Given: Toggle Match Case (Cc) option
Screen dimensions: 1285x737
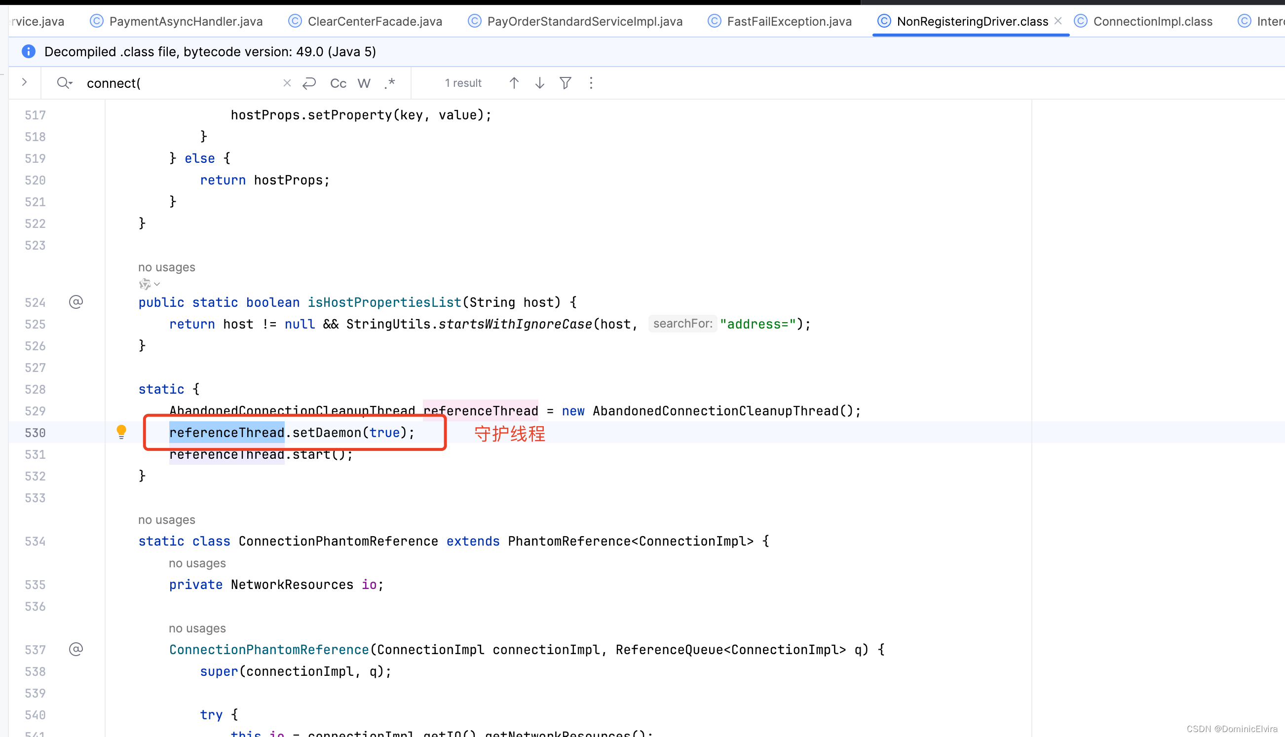Looking at the screenshot, I should pyautogui.click(x=338, y=83).
